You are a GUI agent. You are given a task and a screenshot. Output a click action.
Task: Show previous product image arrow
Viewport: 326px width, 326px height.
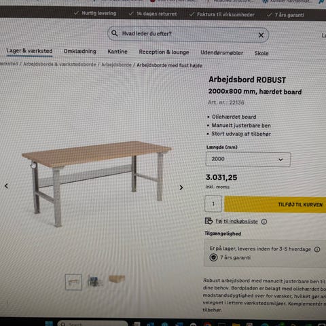click(x=6, y=186)
